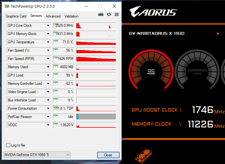Open the GPU-Z hamburger menu

click(117, 14)
